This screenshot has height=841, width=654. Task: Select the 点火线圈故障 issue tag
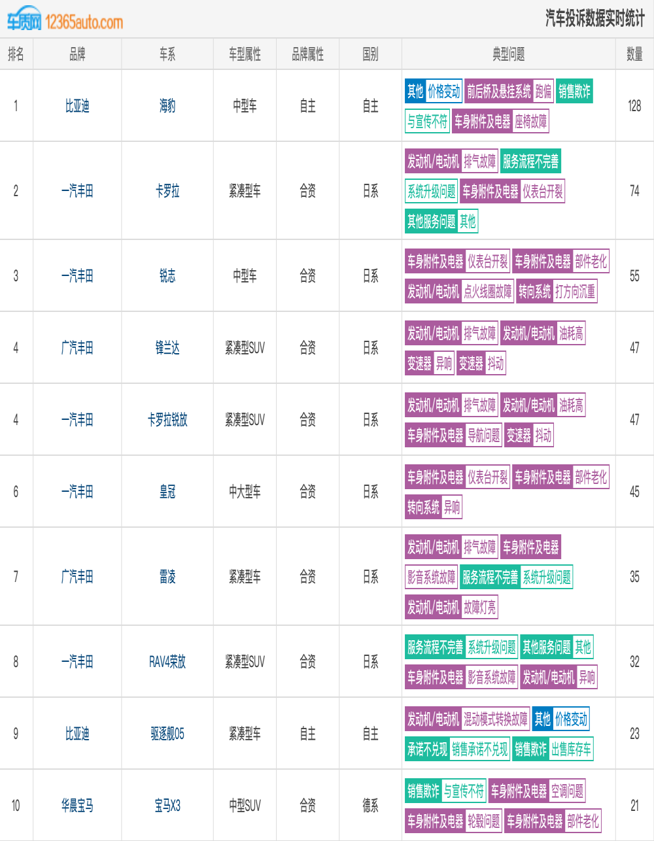pos(487,292)
